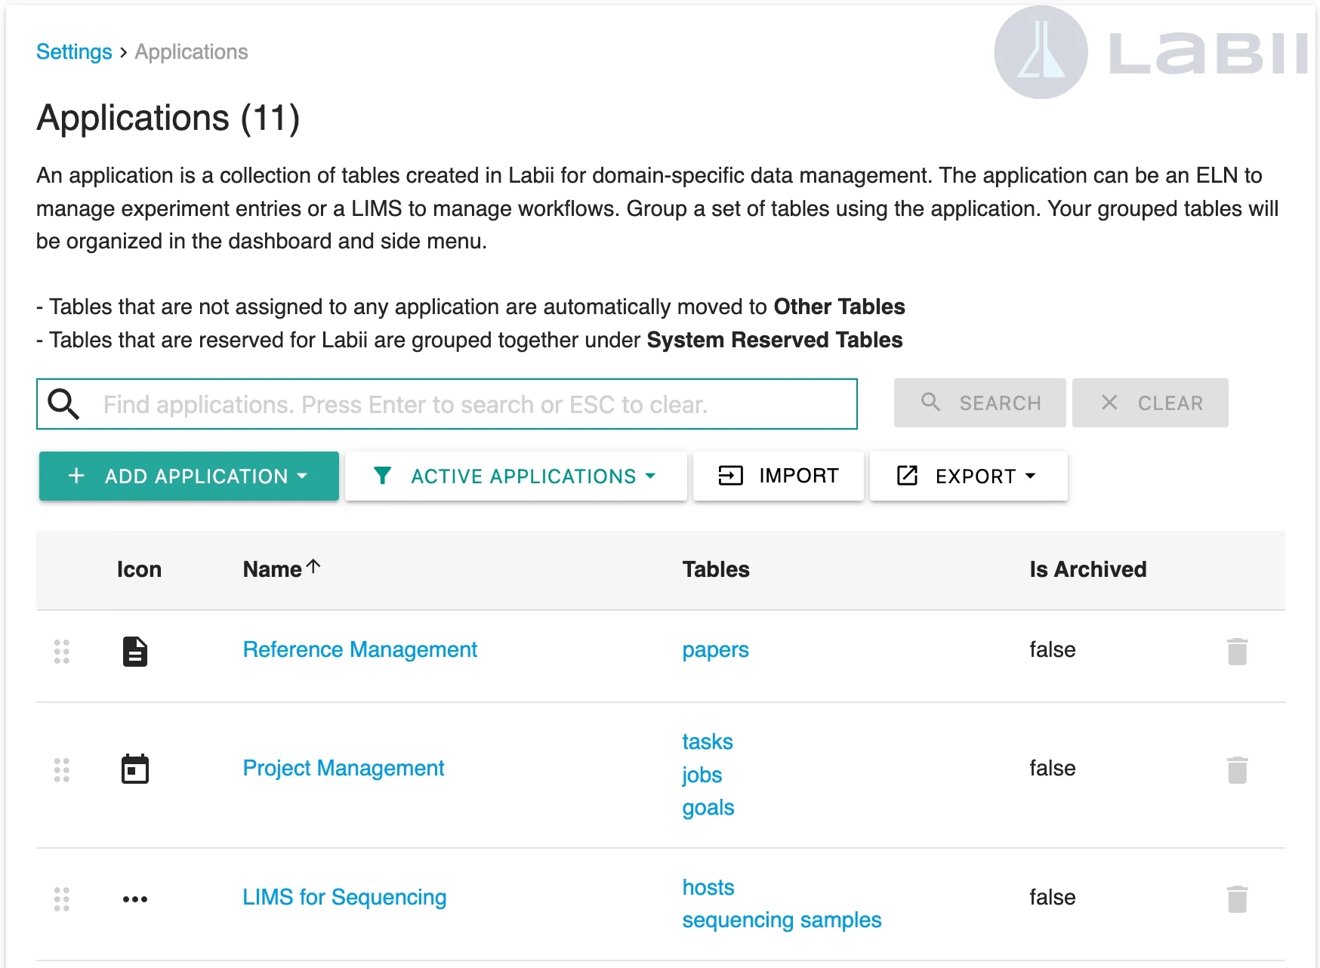1320x968 pixels.
Task: Sort the table by Name column header
Action: [x=273, y=569]
